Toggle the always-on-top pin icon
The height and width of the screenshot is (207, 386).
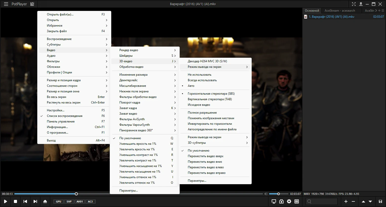[361, 4]
